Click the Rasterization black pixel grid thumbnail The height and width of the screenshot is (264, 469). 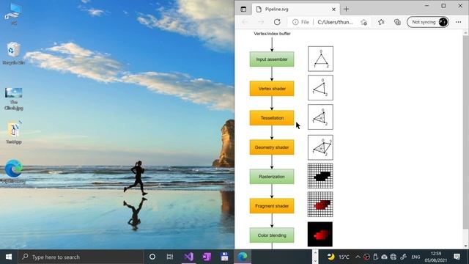point(320,176)
